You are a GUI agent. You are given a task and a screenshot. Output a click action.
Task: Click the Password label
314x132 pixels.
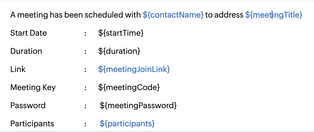(28, 106)
